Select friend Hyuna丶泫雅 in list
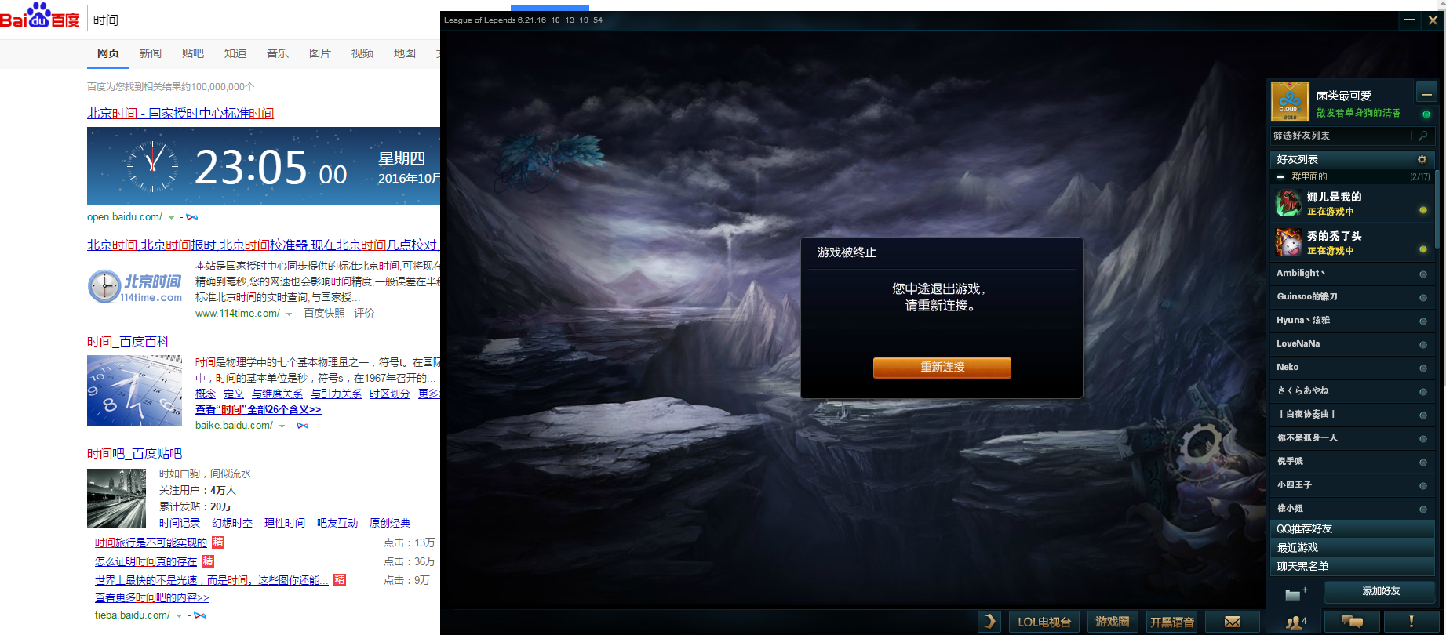 [1352, 321]
